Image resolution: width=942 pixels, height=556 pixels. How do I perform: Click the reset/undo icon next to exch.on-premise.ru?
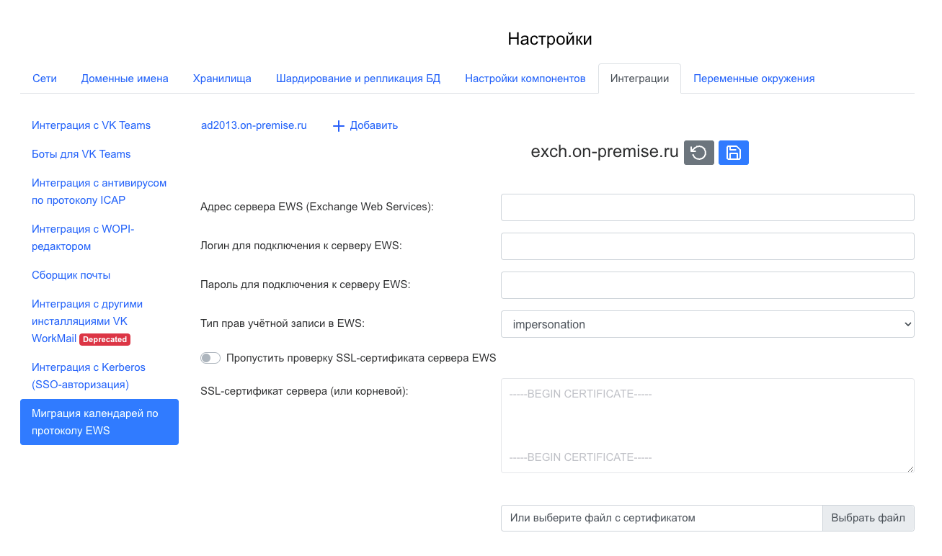(x=698, y=153)
